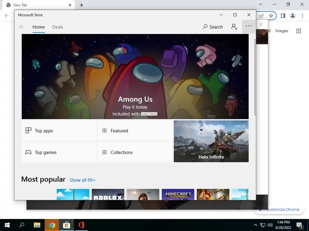Screen dimensions: 309x231
Task: Open the Home tab in Microsoft Store
Action: (39, 27)
